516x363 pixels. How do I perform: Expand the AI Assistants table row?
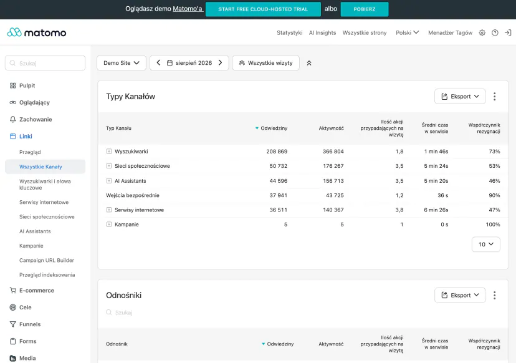click(109, 180)
